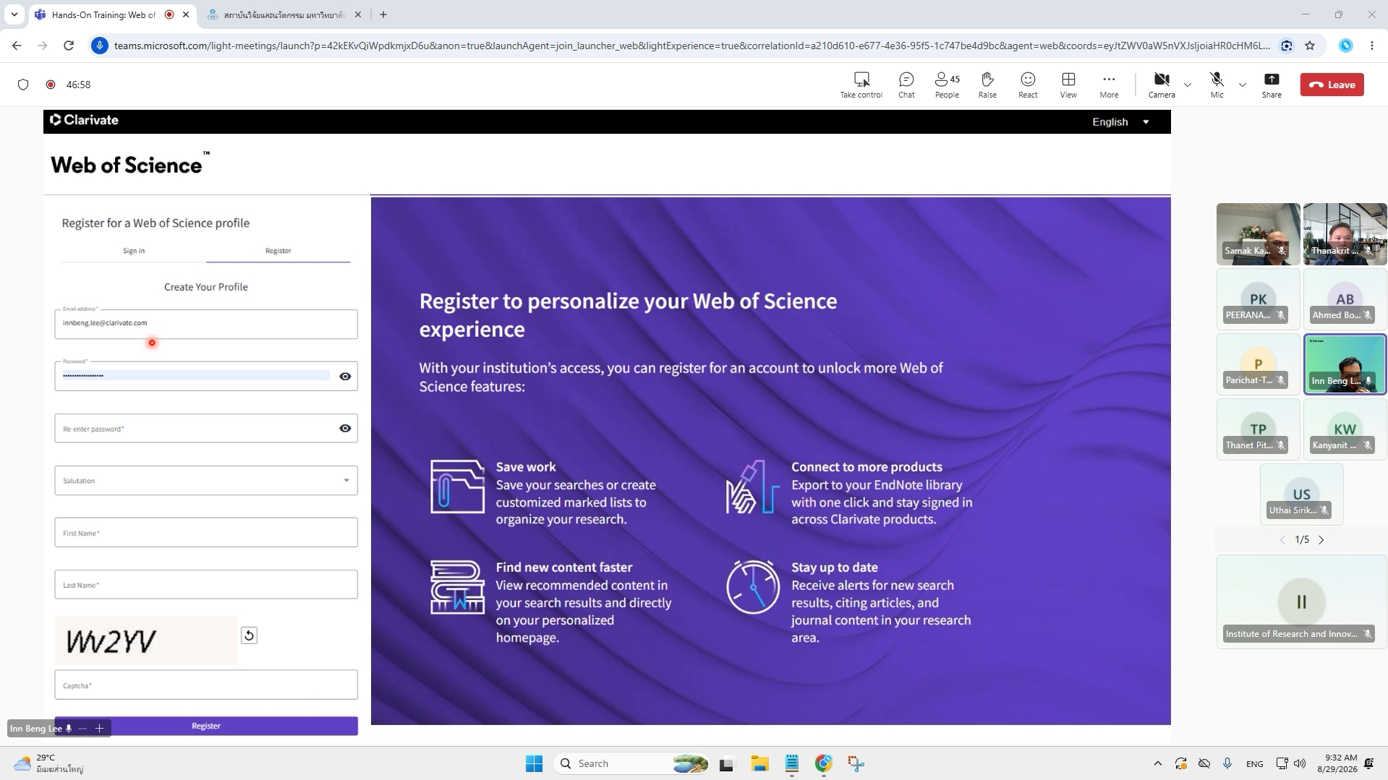Open the Chat panel in Teams

(906, 85)
